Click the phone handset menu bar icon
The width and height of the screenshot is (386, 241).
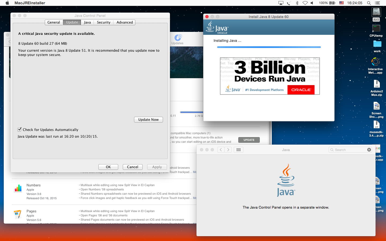click(289, 3)
